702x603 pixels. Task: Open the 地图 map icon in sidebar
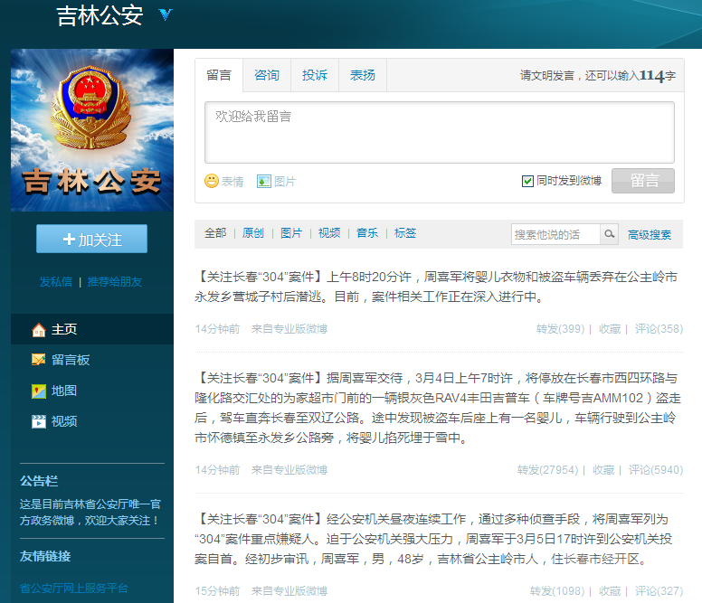pyautogui.click(x=39, y=391)
